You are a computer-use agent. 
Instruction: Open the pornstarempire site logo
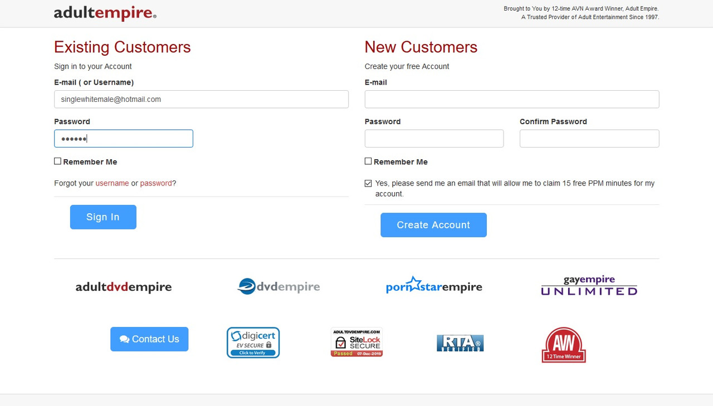tap(434, 285)
